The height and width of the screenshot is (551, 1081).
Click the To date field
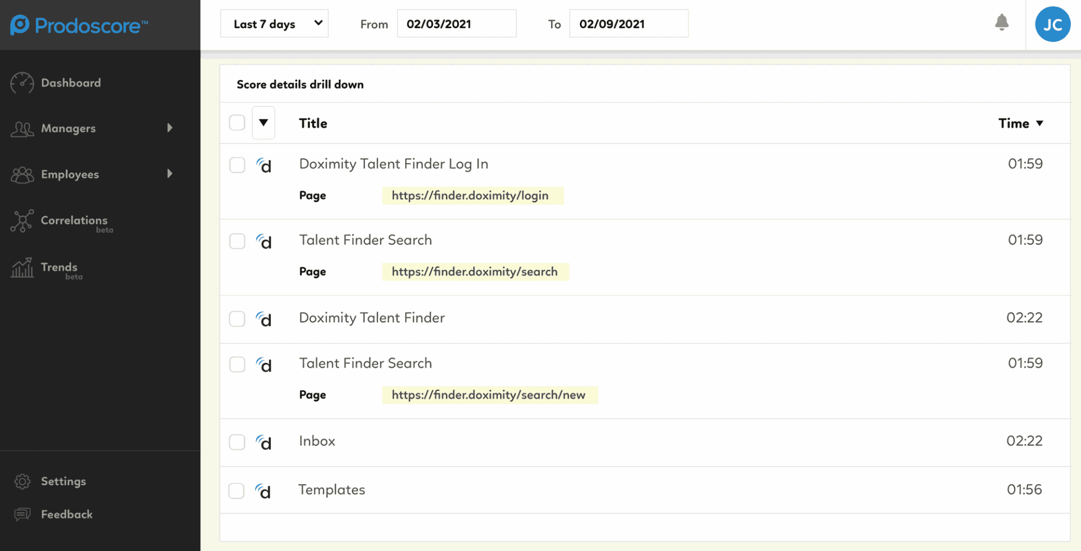tap(629, 24)
